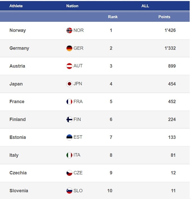
Task: Click Austria's 899 points value
Action: [172, 66]
